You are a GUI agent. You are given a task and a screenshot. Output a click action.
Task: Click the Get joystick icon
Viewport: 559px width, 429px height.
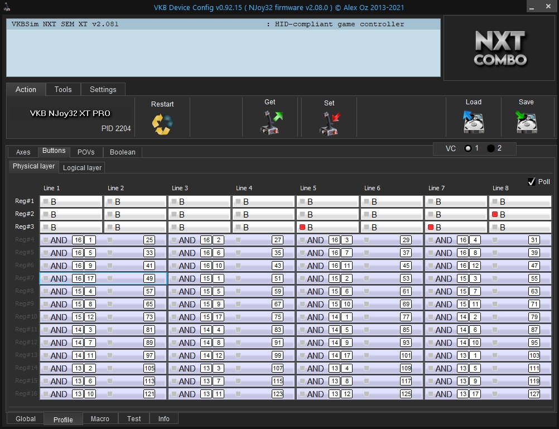click(271, 123)
